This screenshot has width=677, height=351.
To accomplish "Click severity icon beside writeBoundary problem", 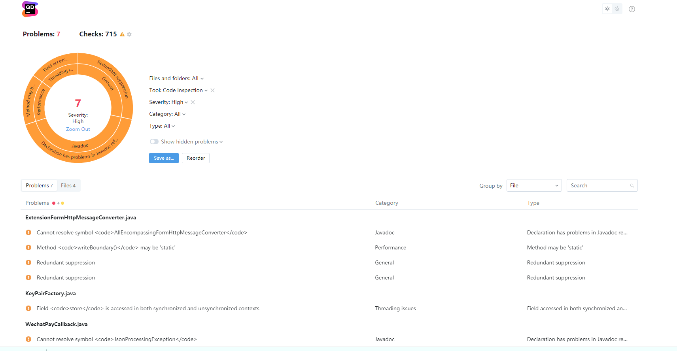I will tap(28, 247).
